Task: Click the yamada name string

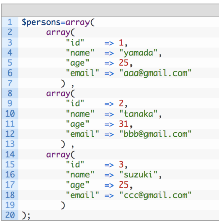Action: pos(139,53)
